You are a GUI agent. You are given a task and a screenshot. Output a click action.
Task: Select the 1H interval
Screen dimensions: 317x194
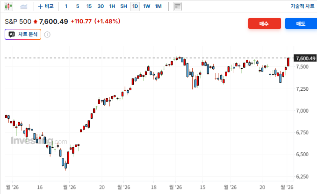tap(112, 7)
